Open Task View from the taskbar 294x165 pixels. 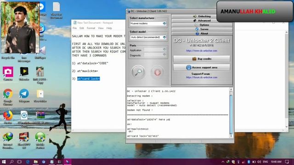[19, 162]
